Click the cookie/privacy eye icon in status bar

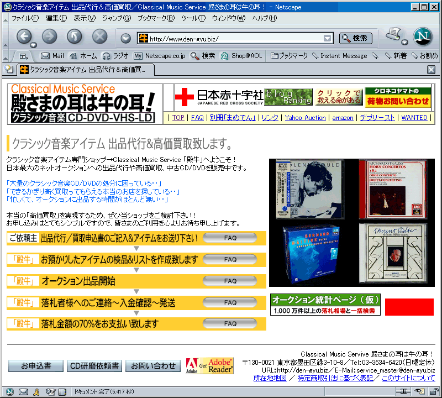pos(420,391)
